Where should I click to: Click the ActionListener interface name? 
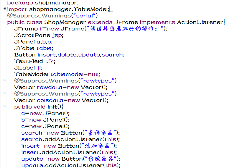[200, 22]
